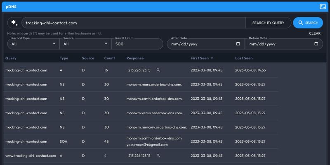The image size is (330, 165).
Task: Open calendar picker in Before Date field
Action: [316, 44]
